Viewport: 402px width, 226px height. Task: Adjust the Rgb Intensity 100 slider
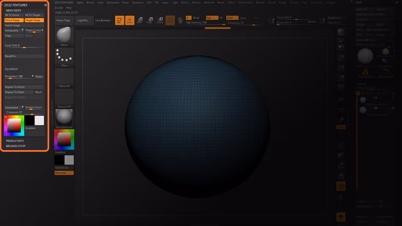point(205,23)
